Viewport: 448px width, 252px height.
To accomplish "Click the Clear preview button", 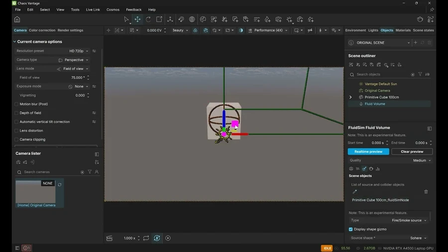I will [x=412, y=151].
